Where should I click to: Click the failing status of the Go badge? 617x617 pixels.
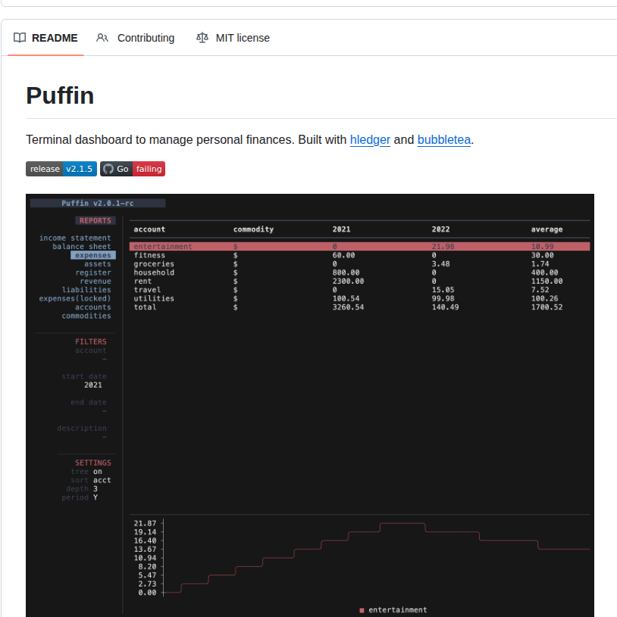click(x=149, y=169)
